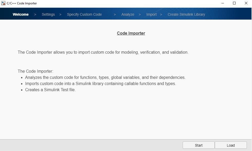Click the arrow between Settings and Specify Custom Code
Viewport: 252px width, 151px height.
[60, 14]
